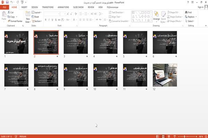Open the Section dropdown menu
Screen dimensions: 208x138
(37, 21)
